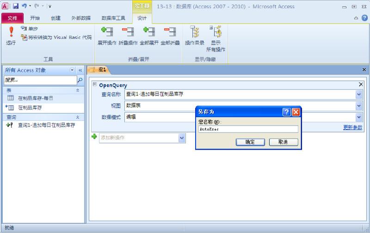
Task: Open the Data Mode (数据模式) dropdown arrow
Action: pyautogui.click(x=359, y=117)
